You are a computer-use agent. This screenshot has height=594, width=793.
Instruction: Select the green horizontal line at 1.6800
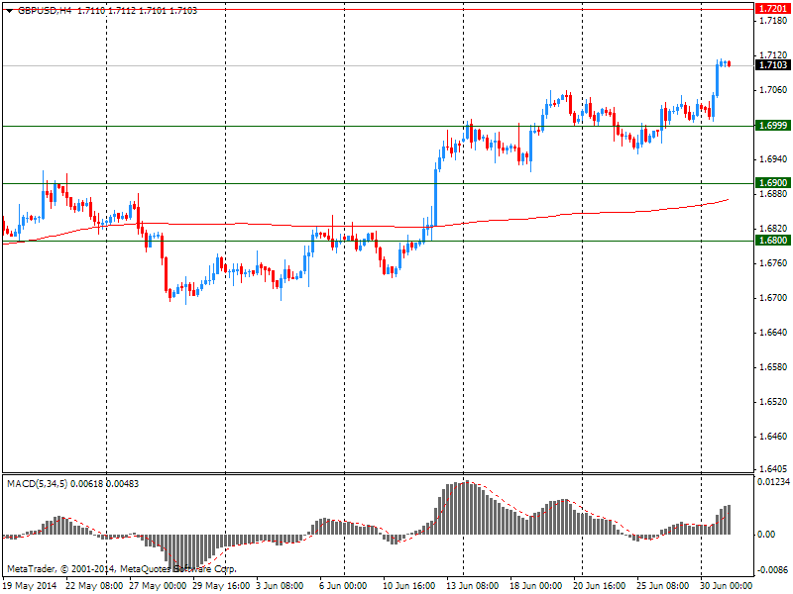(379, 241)
